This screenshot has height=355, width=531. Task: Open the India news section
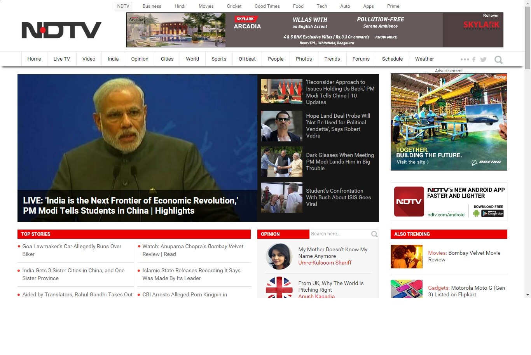tap(113, 59)
